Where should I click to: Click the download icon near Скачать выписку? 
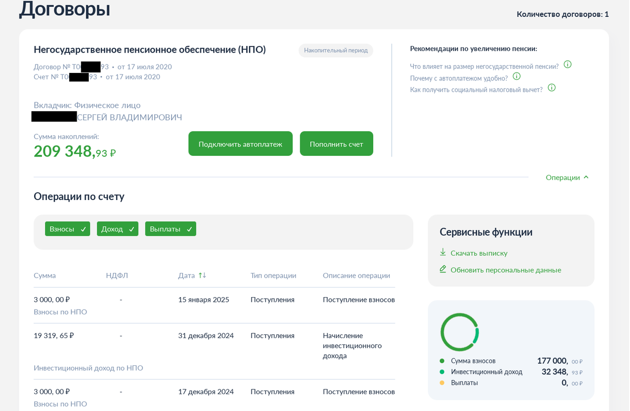443,252
